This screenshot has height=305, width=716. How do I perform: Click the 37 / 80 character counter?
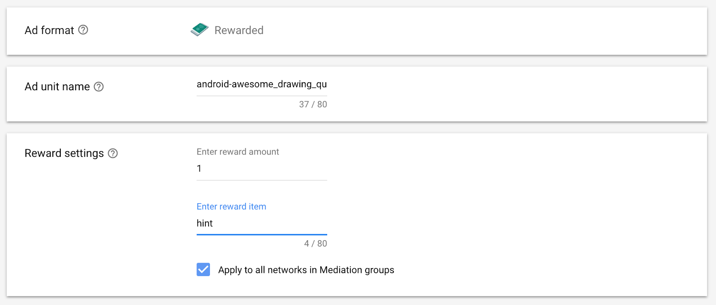[313, 104]
